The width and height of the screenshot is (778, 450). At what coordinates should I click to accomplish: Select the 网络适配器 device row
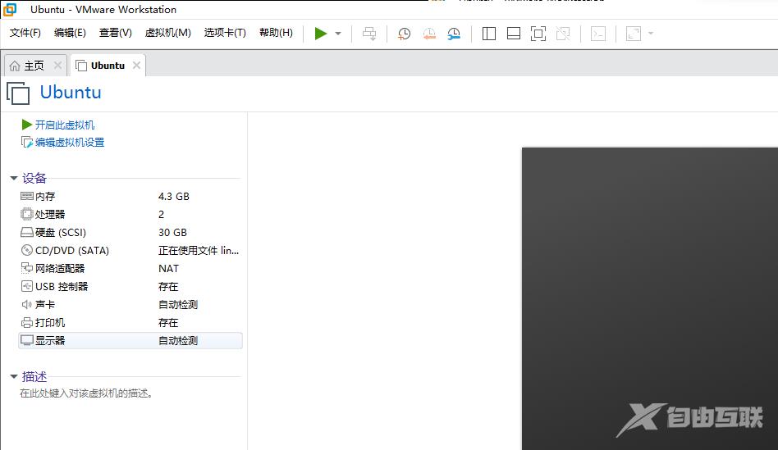click(x=130, y=269)
